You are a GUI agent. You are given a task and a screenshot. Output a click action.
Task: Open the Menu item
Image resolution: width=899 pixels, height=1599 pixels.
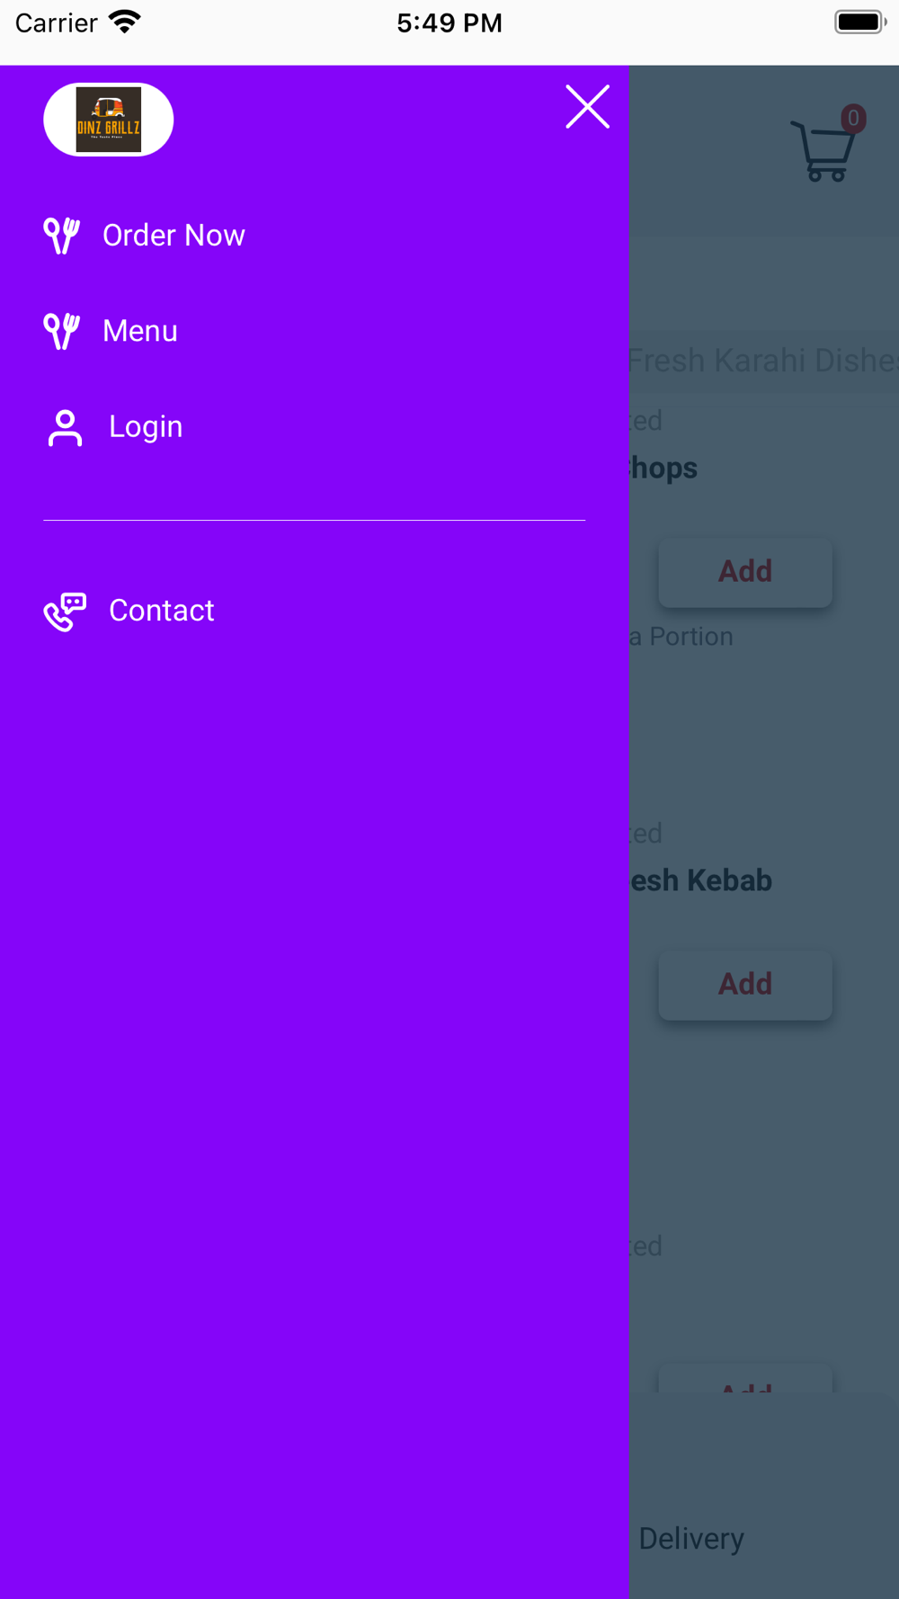140,331
